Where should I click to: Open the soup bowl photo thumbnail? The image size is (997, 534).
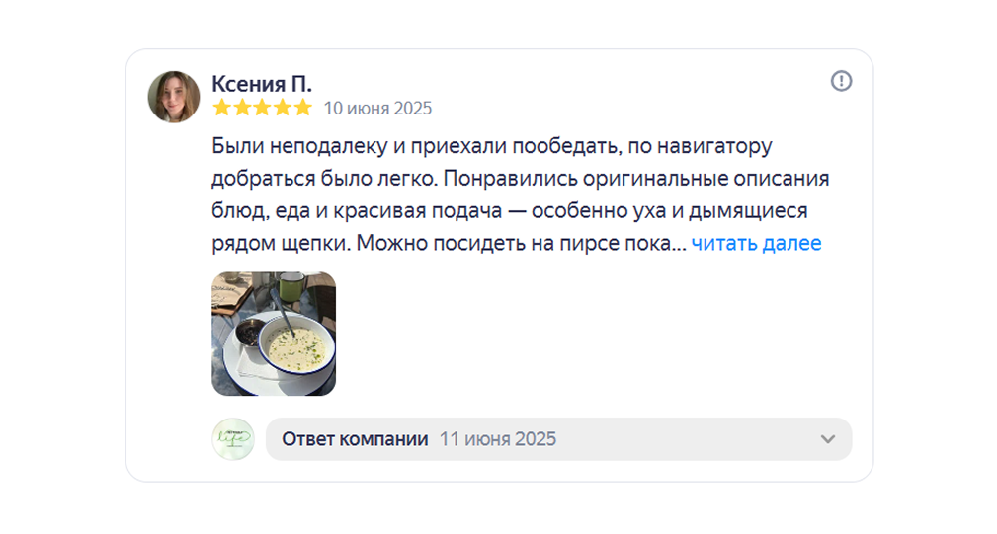tap(274, 334)
